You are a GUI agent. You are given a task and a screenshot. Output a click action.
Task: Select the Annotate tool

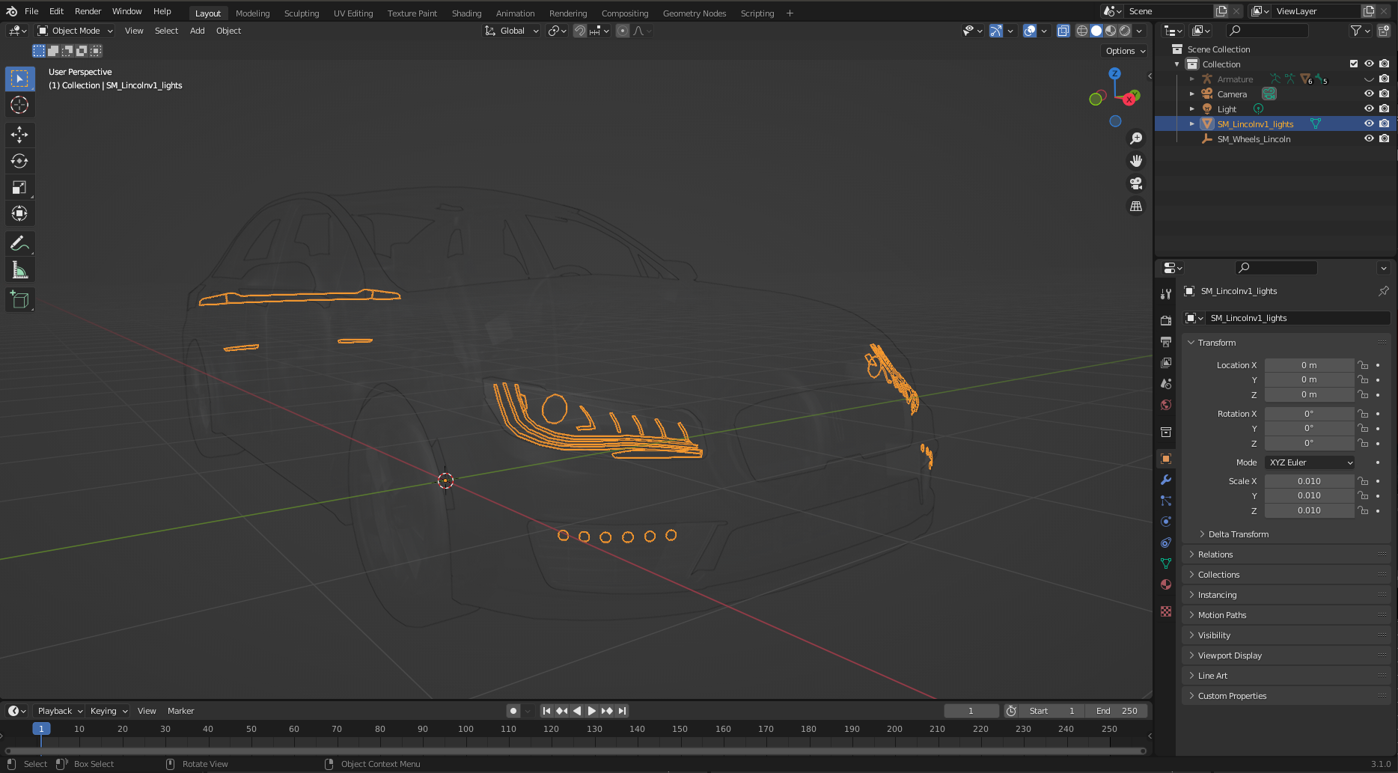pos(19,242)
